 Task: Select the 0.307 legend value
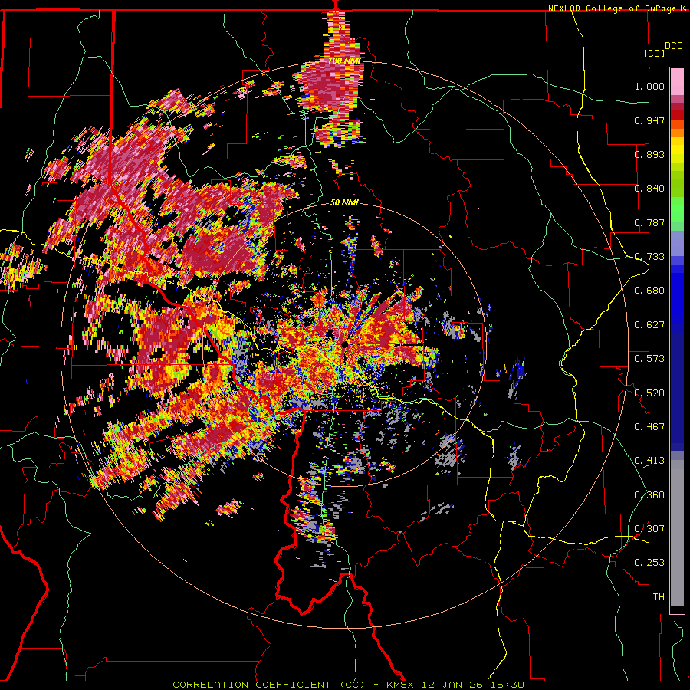[x=649, y=529]
